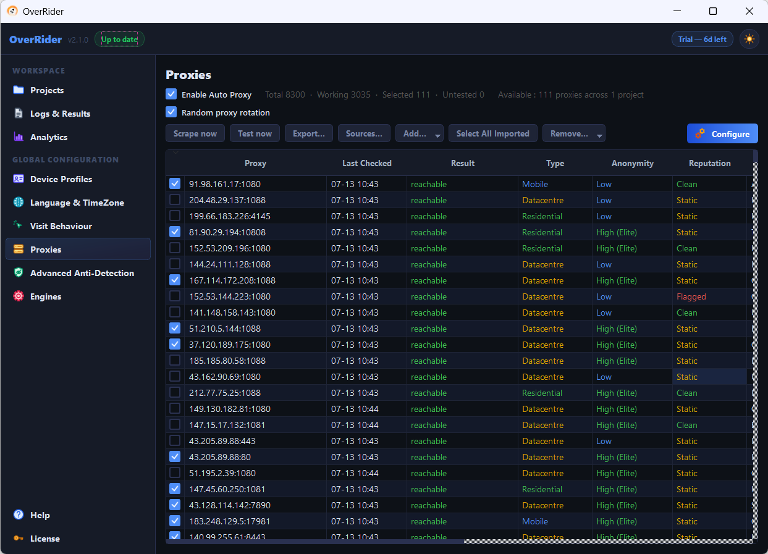This screenshot has width=768, height=554.
Task: Click the License key icon
Action: click(19, 539)
